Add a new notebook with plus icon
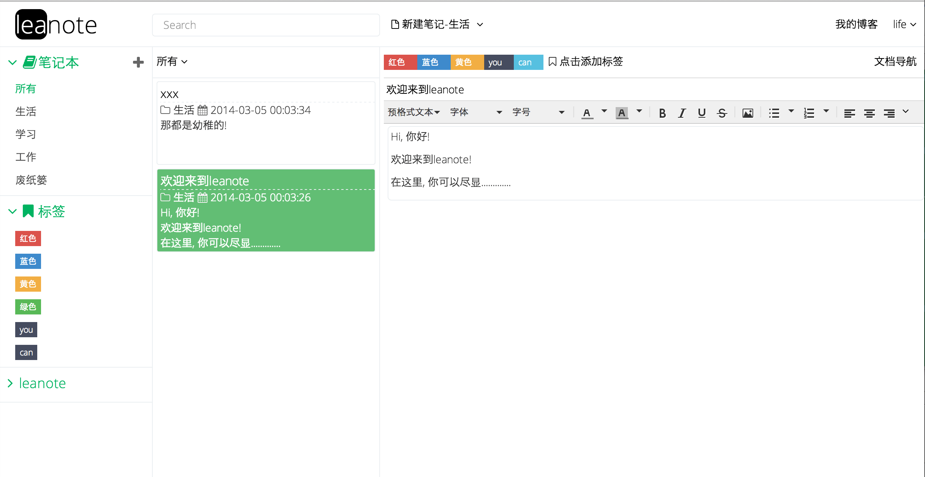Viewport: 925px width, 477px height. 138,62
